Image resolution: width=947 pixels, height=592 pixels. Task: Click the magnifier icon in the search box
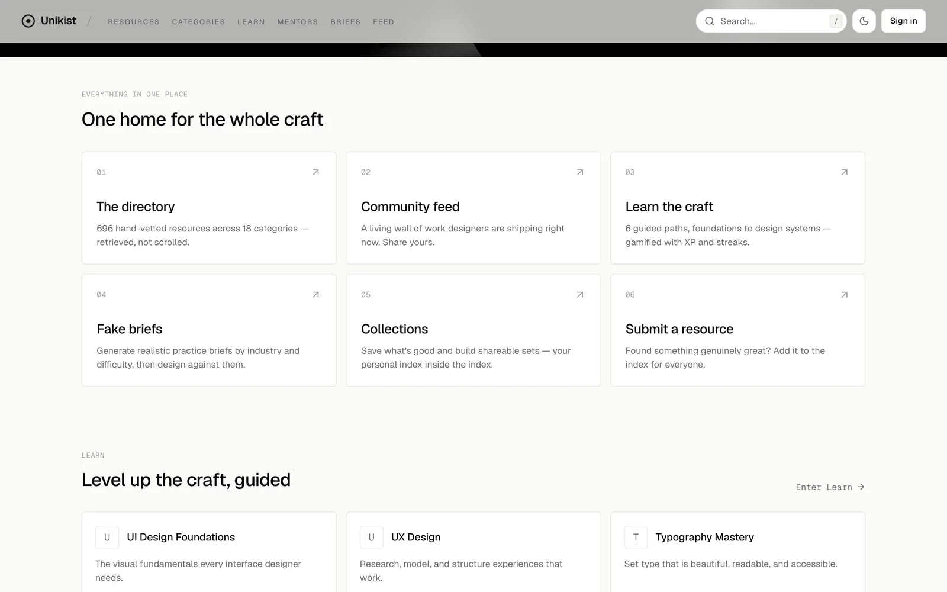click(709, 21)
